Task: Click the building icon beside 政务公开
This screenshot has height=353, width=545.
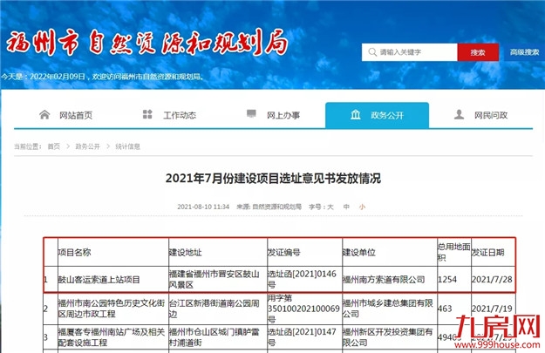Action: coord(355,114)
